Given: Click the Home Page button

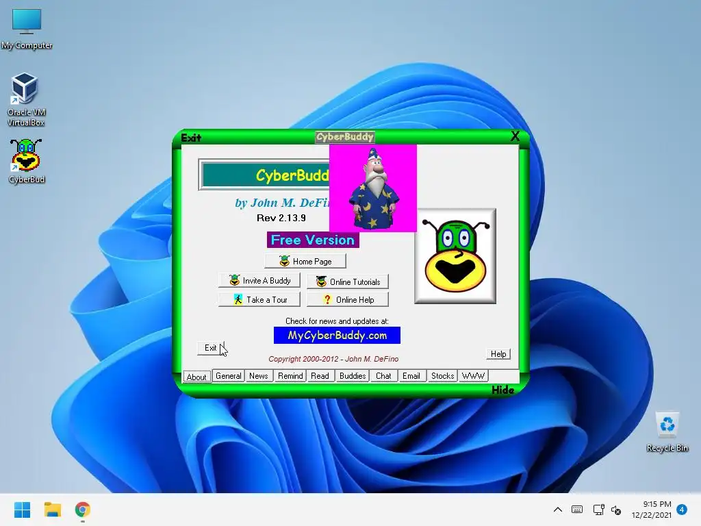Looking at the screenshot, I should (x=305, y=261).
